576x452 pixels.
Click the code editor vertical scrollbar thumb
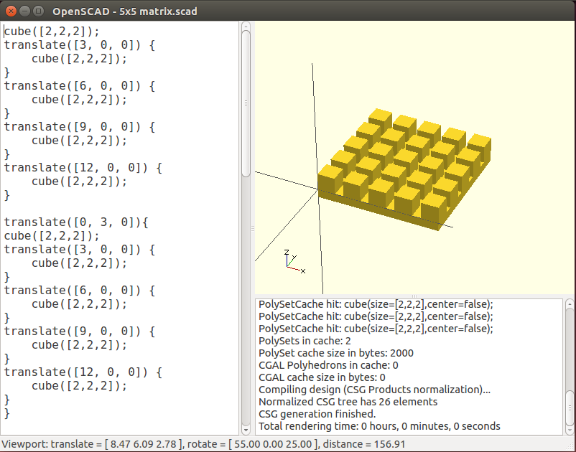tap(246, 104)
